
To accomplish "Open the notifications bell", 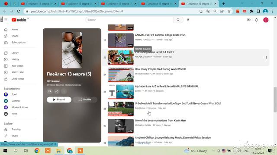I will point(257,20).
